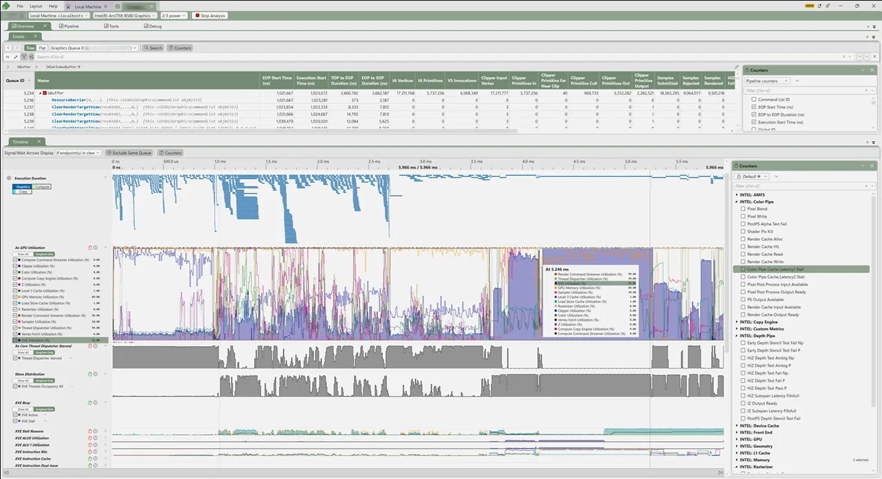Click the red reset icon for Wave Distribution
Image resolution: width=882 pixels, height=479 pixels.
(x=90, y=374)
